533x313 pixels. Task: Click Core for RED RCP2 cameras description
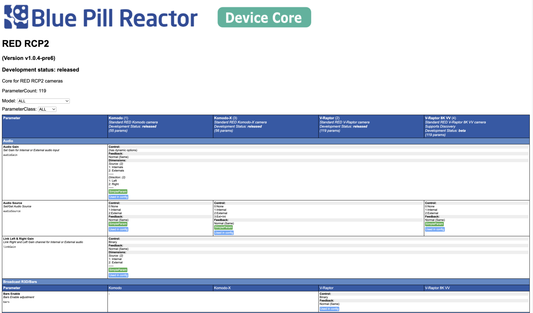pos(32,81)
